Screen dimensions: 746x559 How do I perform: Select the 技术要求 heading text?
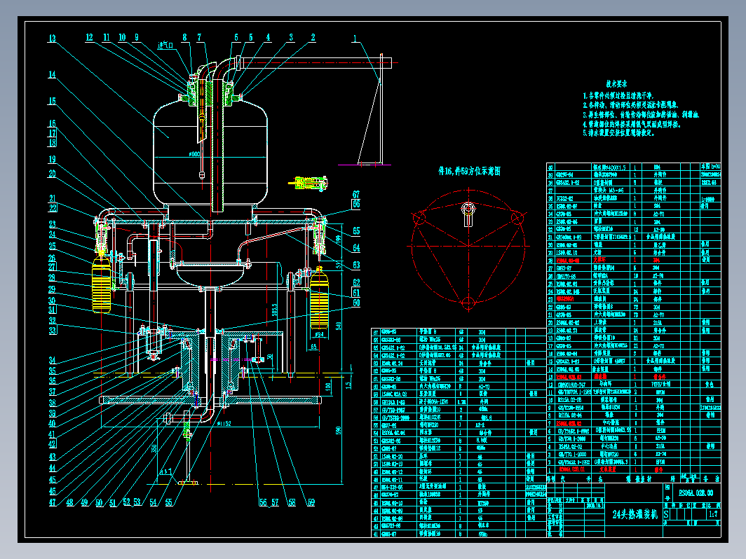click(x=616, y=83)
